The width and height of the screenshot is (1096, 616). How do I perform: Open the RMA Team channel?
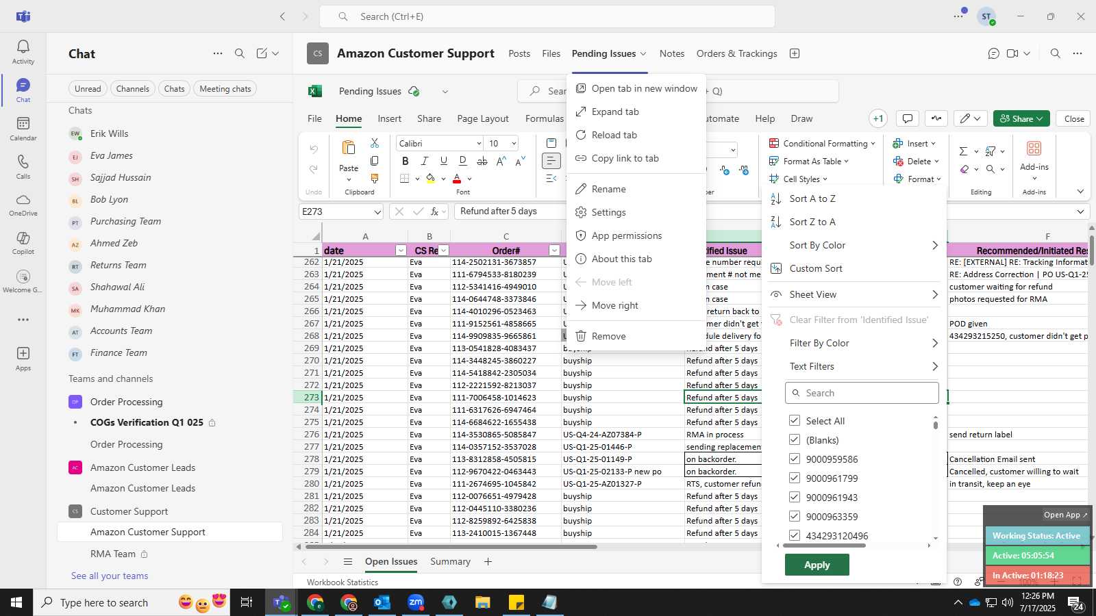(170, 554)
